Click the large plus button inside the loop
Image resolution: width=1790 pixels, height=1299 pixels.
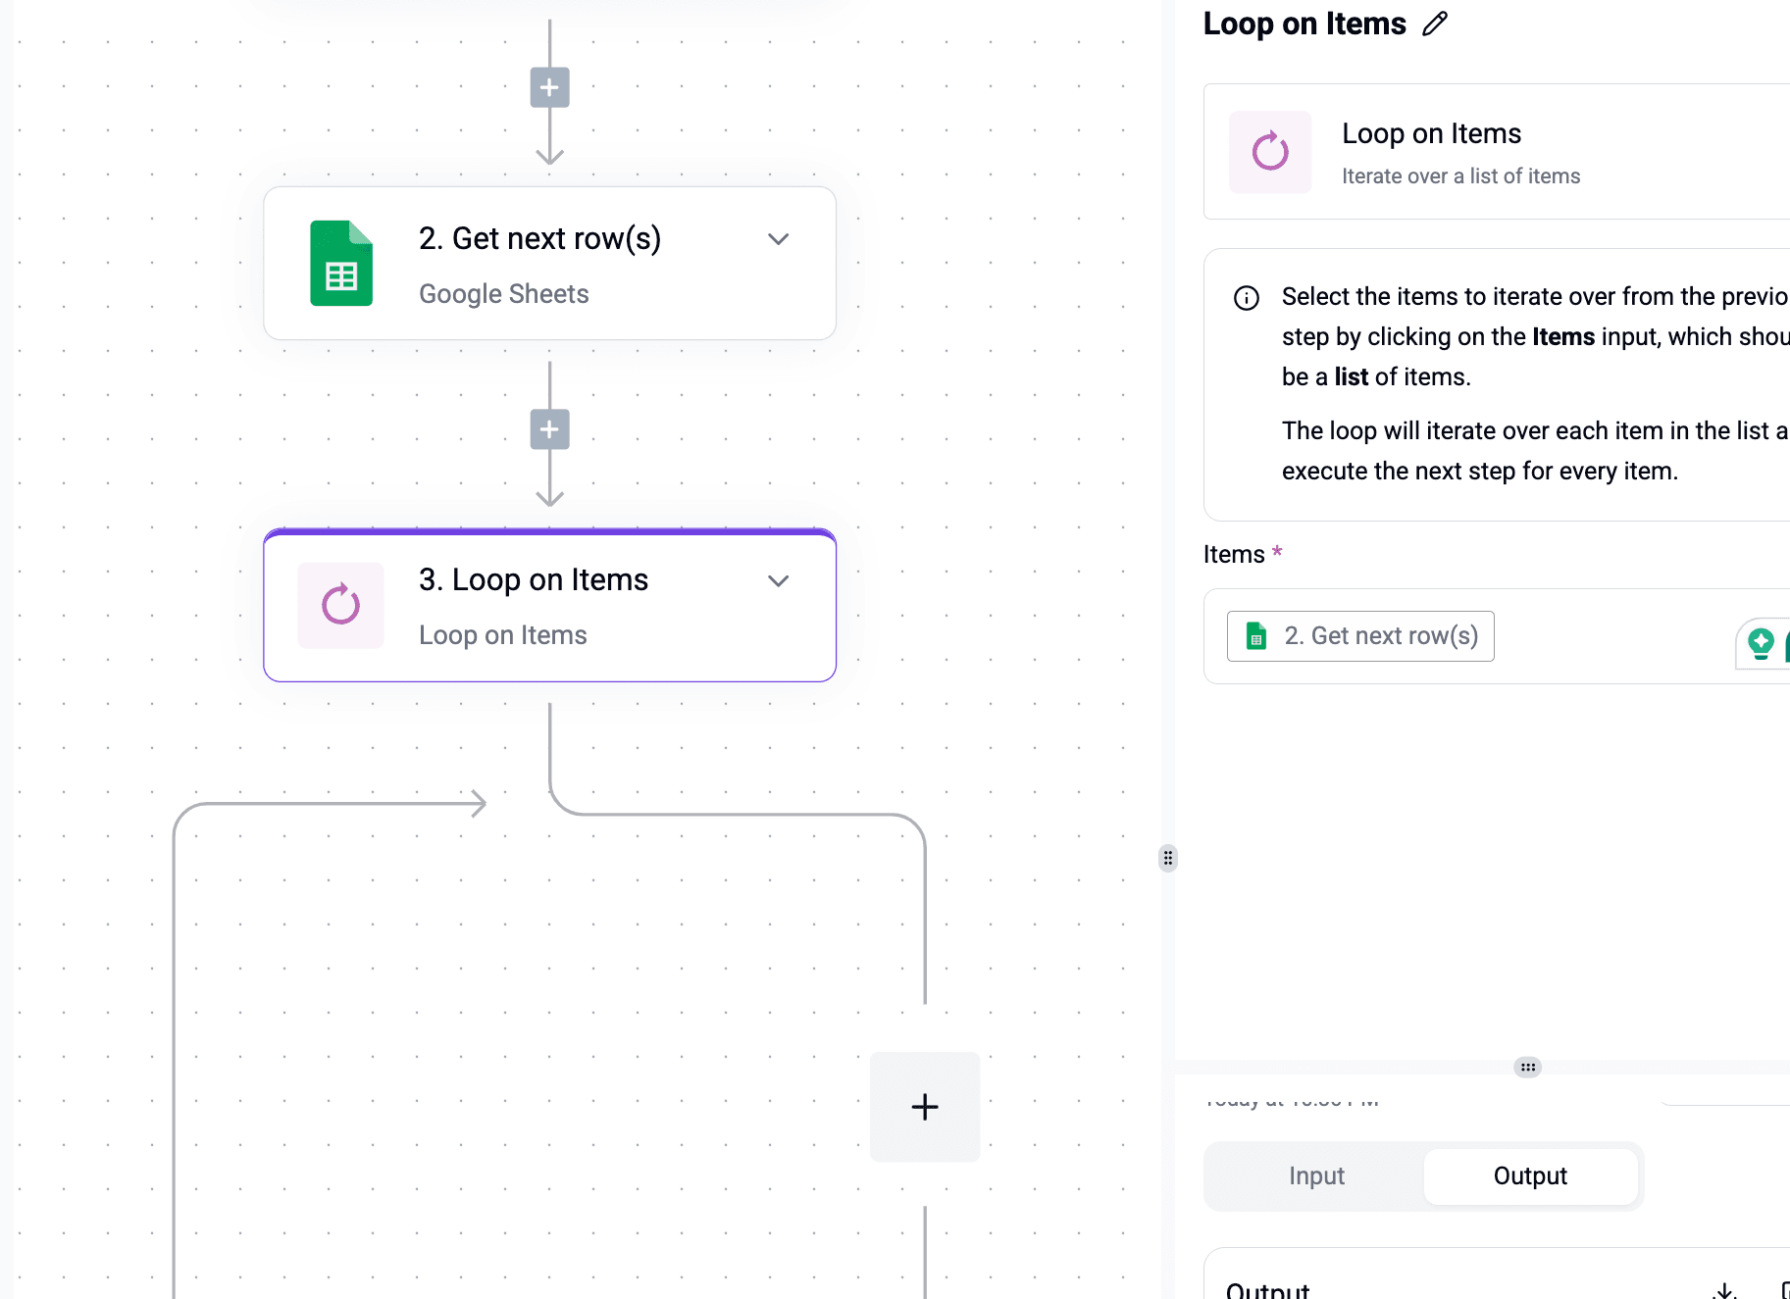[924, 1107]
